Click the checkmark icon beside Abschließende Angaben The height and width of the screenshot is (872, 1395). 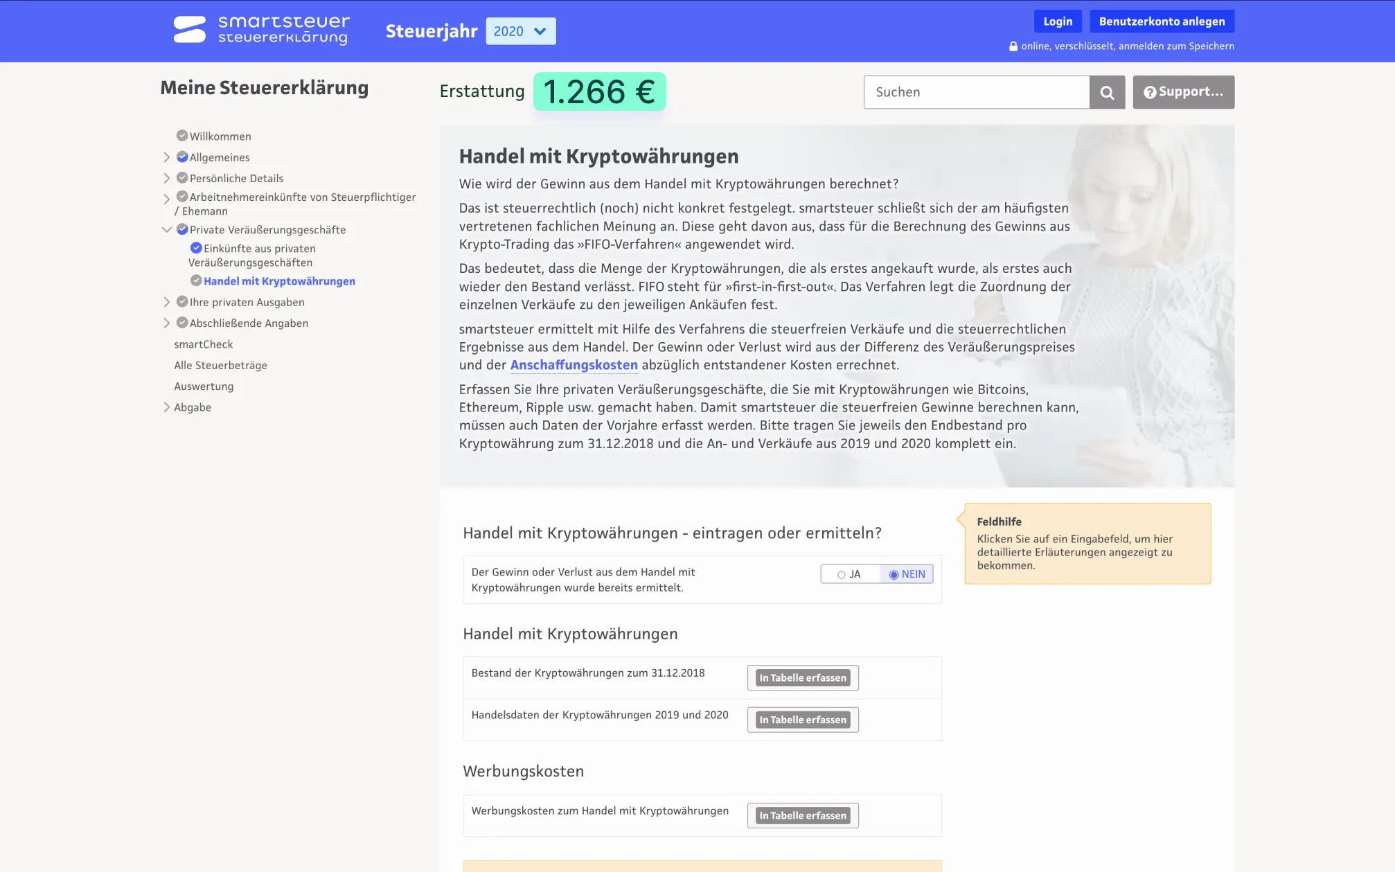point(182,323)
